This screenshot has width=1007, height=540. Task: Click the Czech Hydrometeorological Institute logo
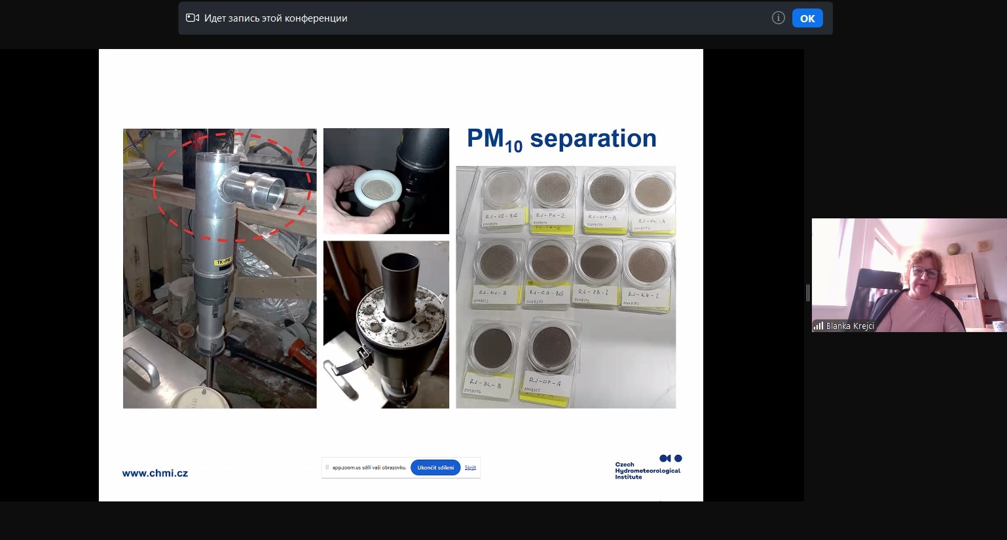[648, 467]
